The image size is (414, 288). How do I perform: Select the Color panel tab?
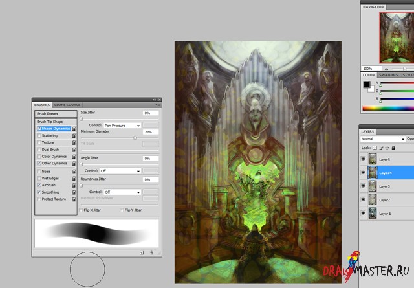point(369,75)
